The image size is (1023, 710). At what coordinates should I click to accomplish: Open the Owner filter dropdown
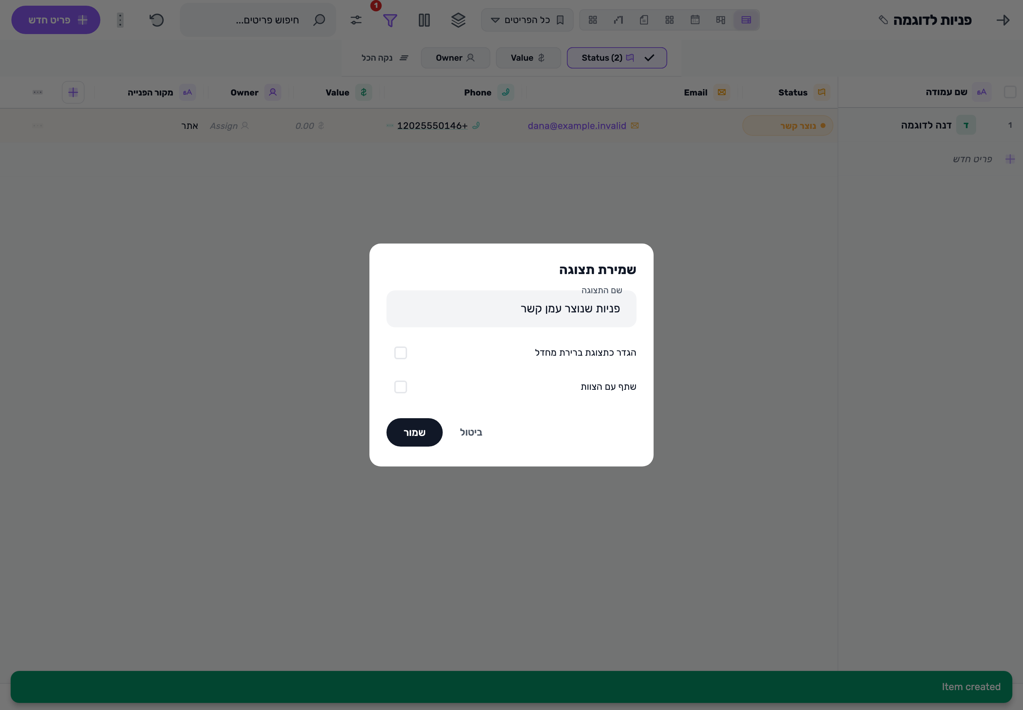(455, 58)
